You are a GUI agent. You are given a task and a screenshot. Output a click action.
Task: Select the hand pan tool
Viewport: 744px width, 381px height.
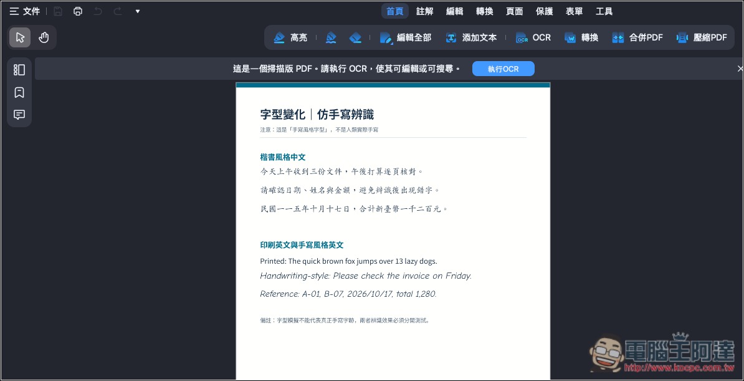click(x=44, y=37)
